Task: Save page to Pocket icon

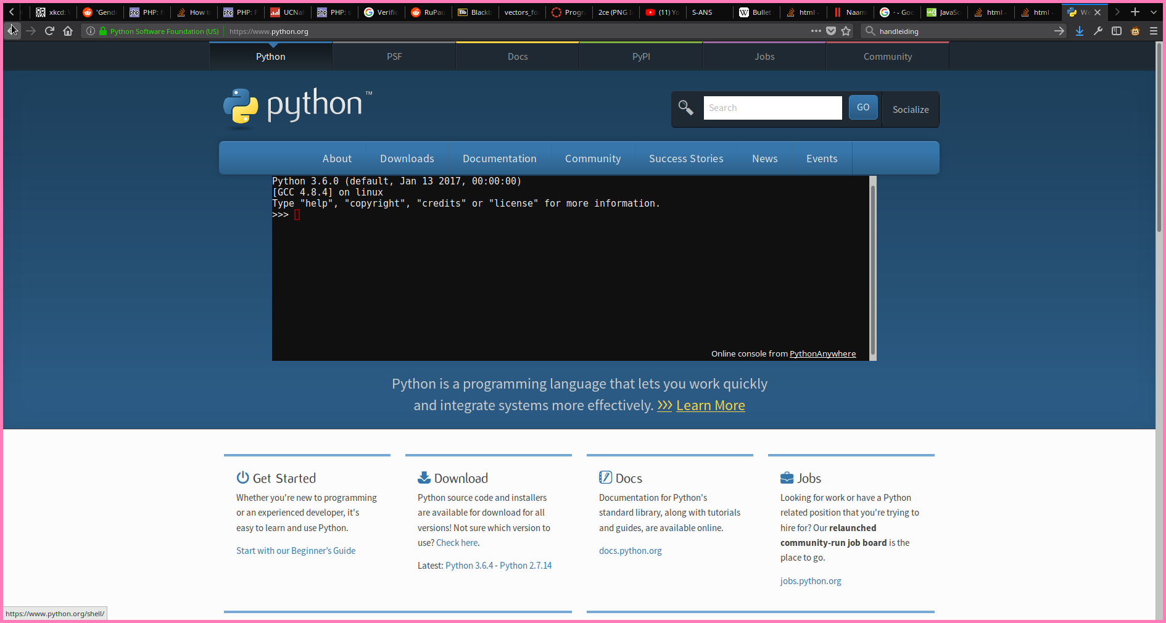Action: click(831, 31)
